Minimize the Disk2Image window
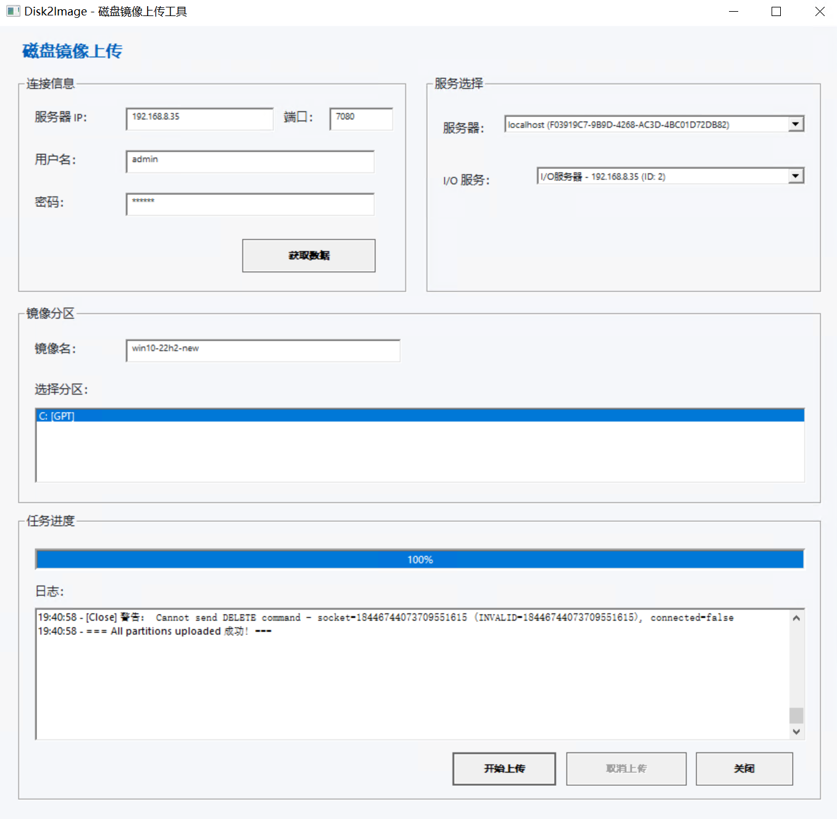 tap(733, 12)
